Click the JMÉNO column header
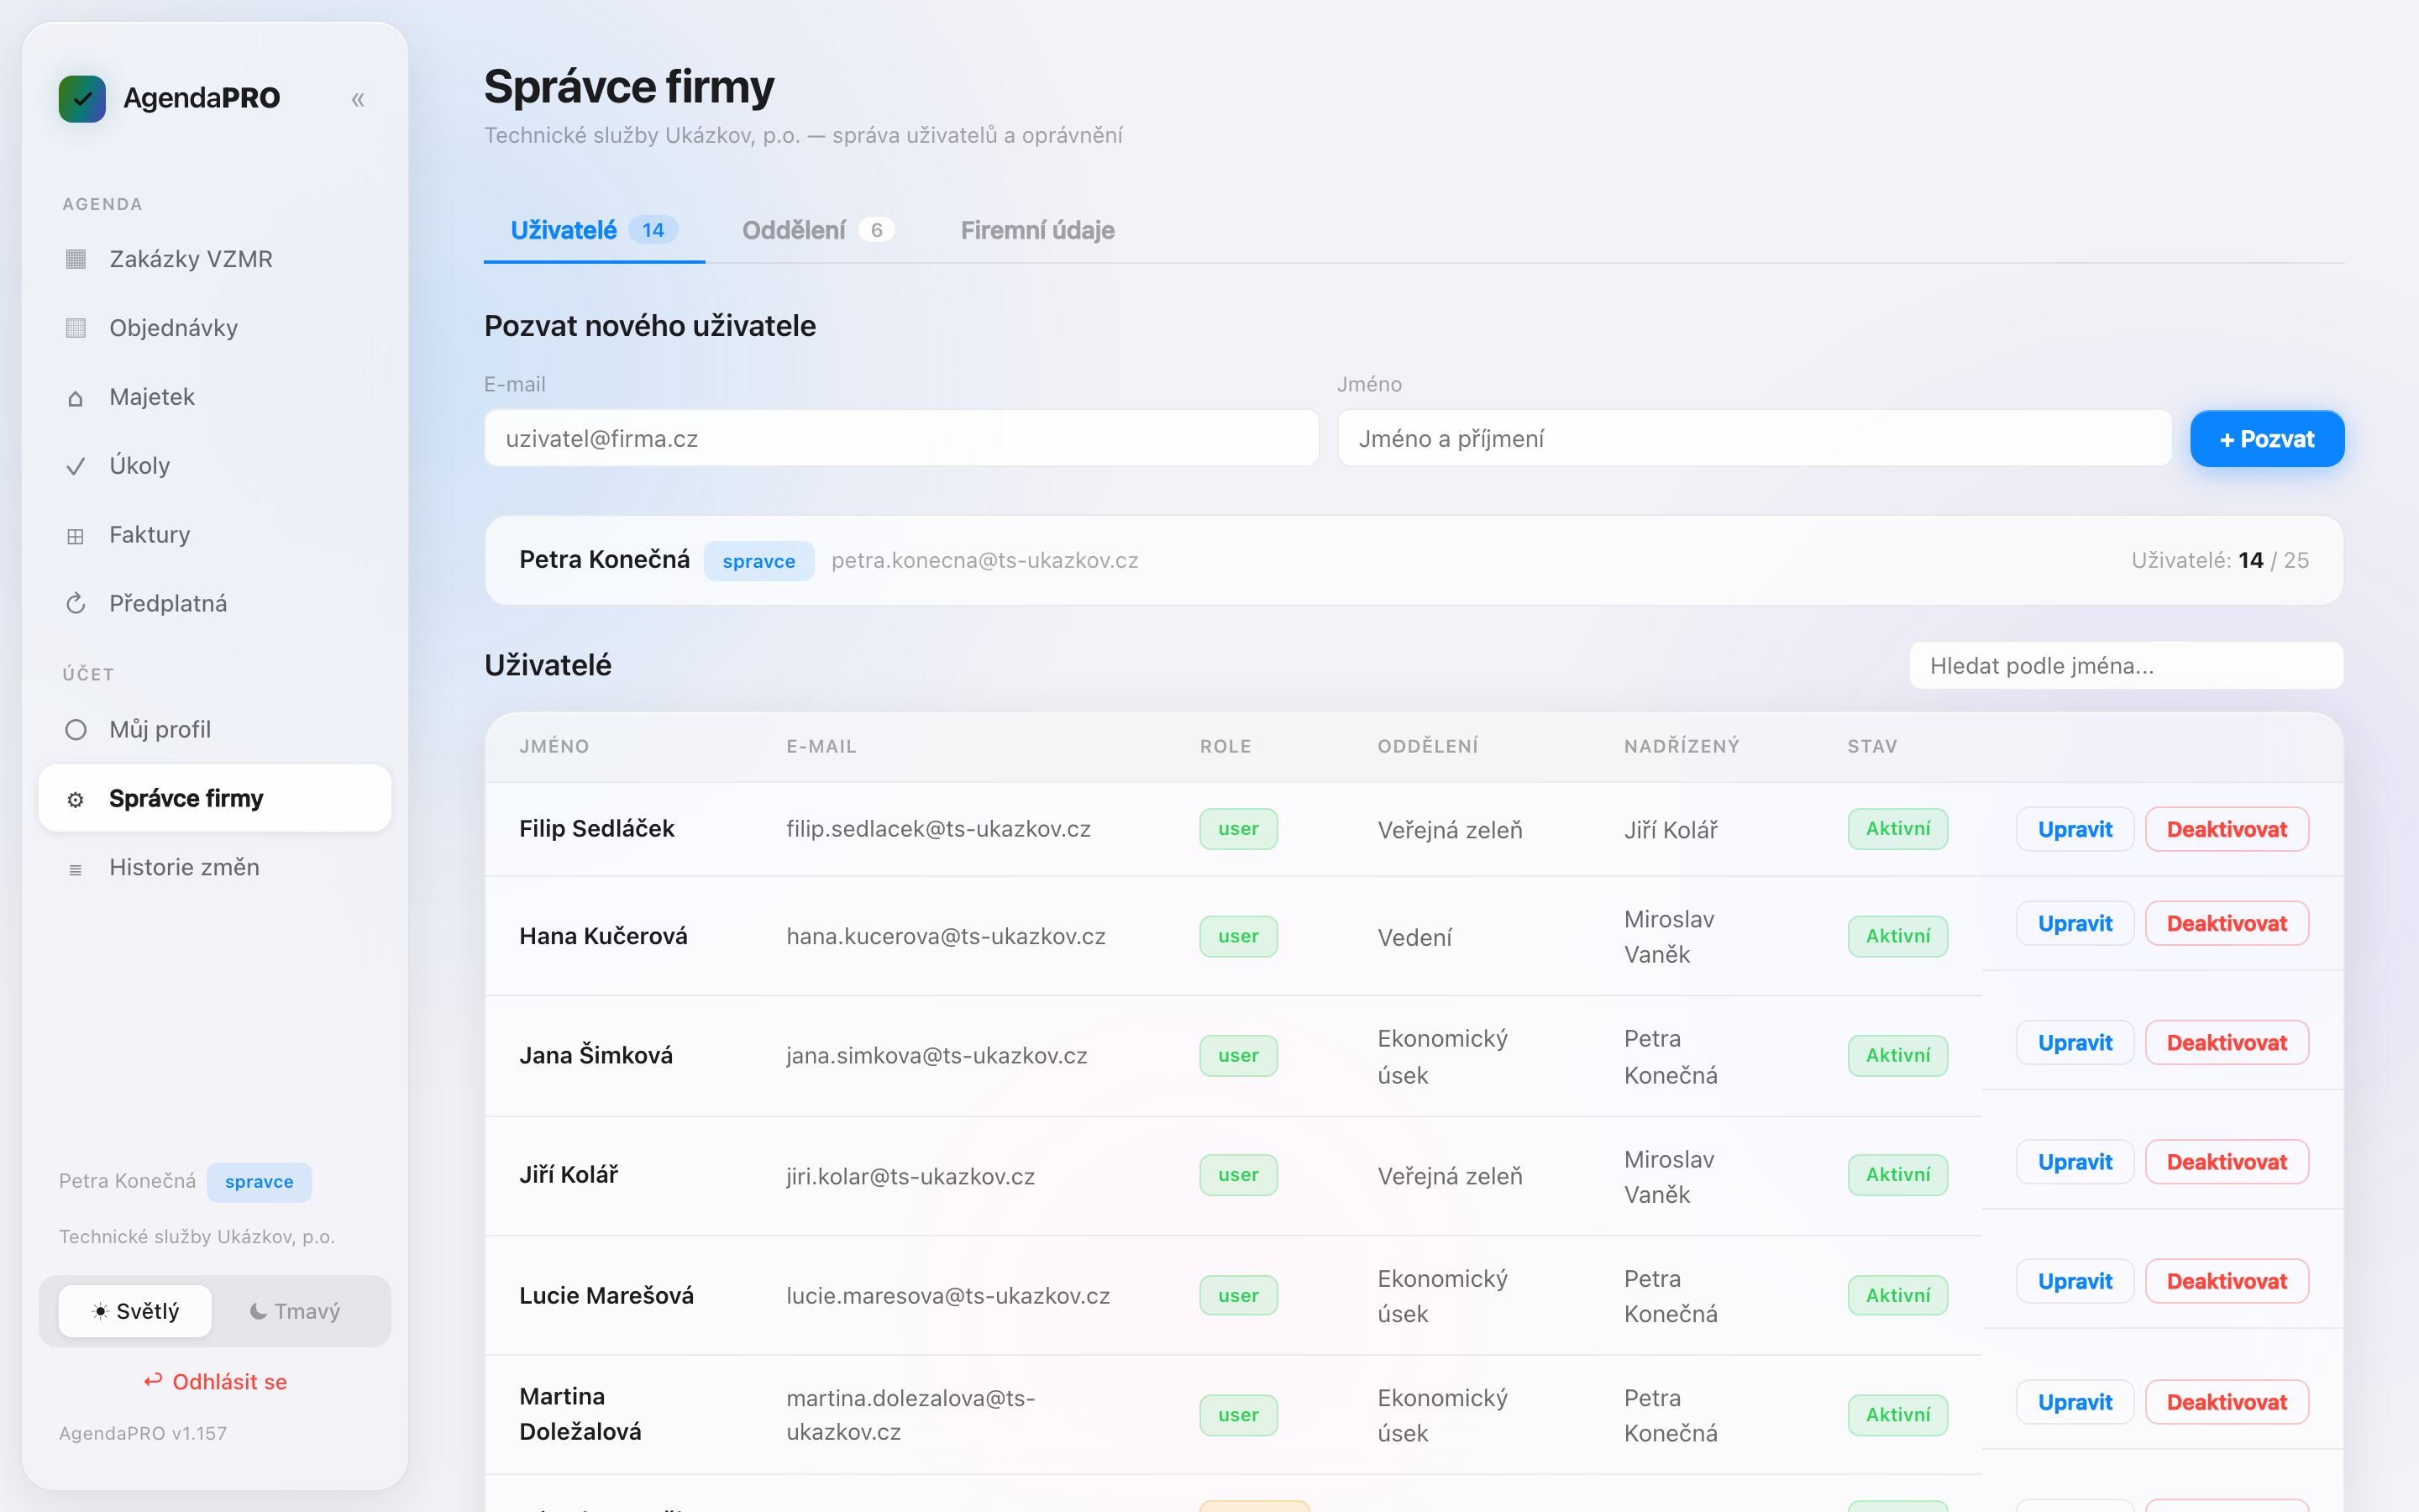Image resolution: width=2419 pixels, height=1512 pixels. tap(554, 746)
